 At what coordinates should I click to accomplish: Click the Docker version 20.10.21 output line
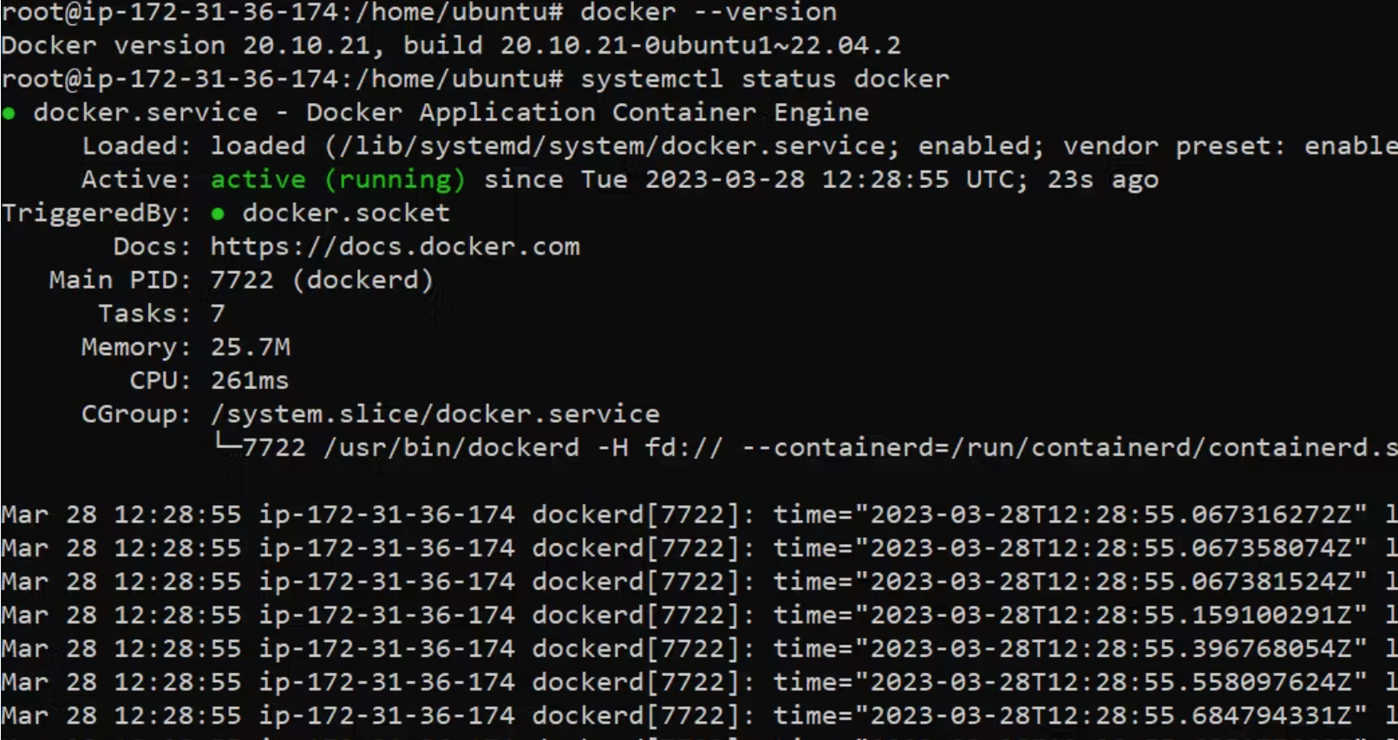coord(451,45)
